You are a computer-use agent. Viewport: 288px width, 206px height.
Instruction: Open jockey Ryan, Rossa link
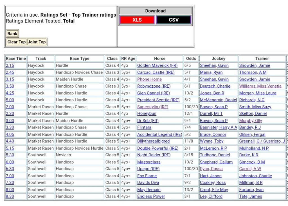(x=211, y=169)
